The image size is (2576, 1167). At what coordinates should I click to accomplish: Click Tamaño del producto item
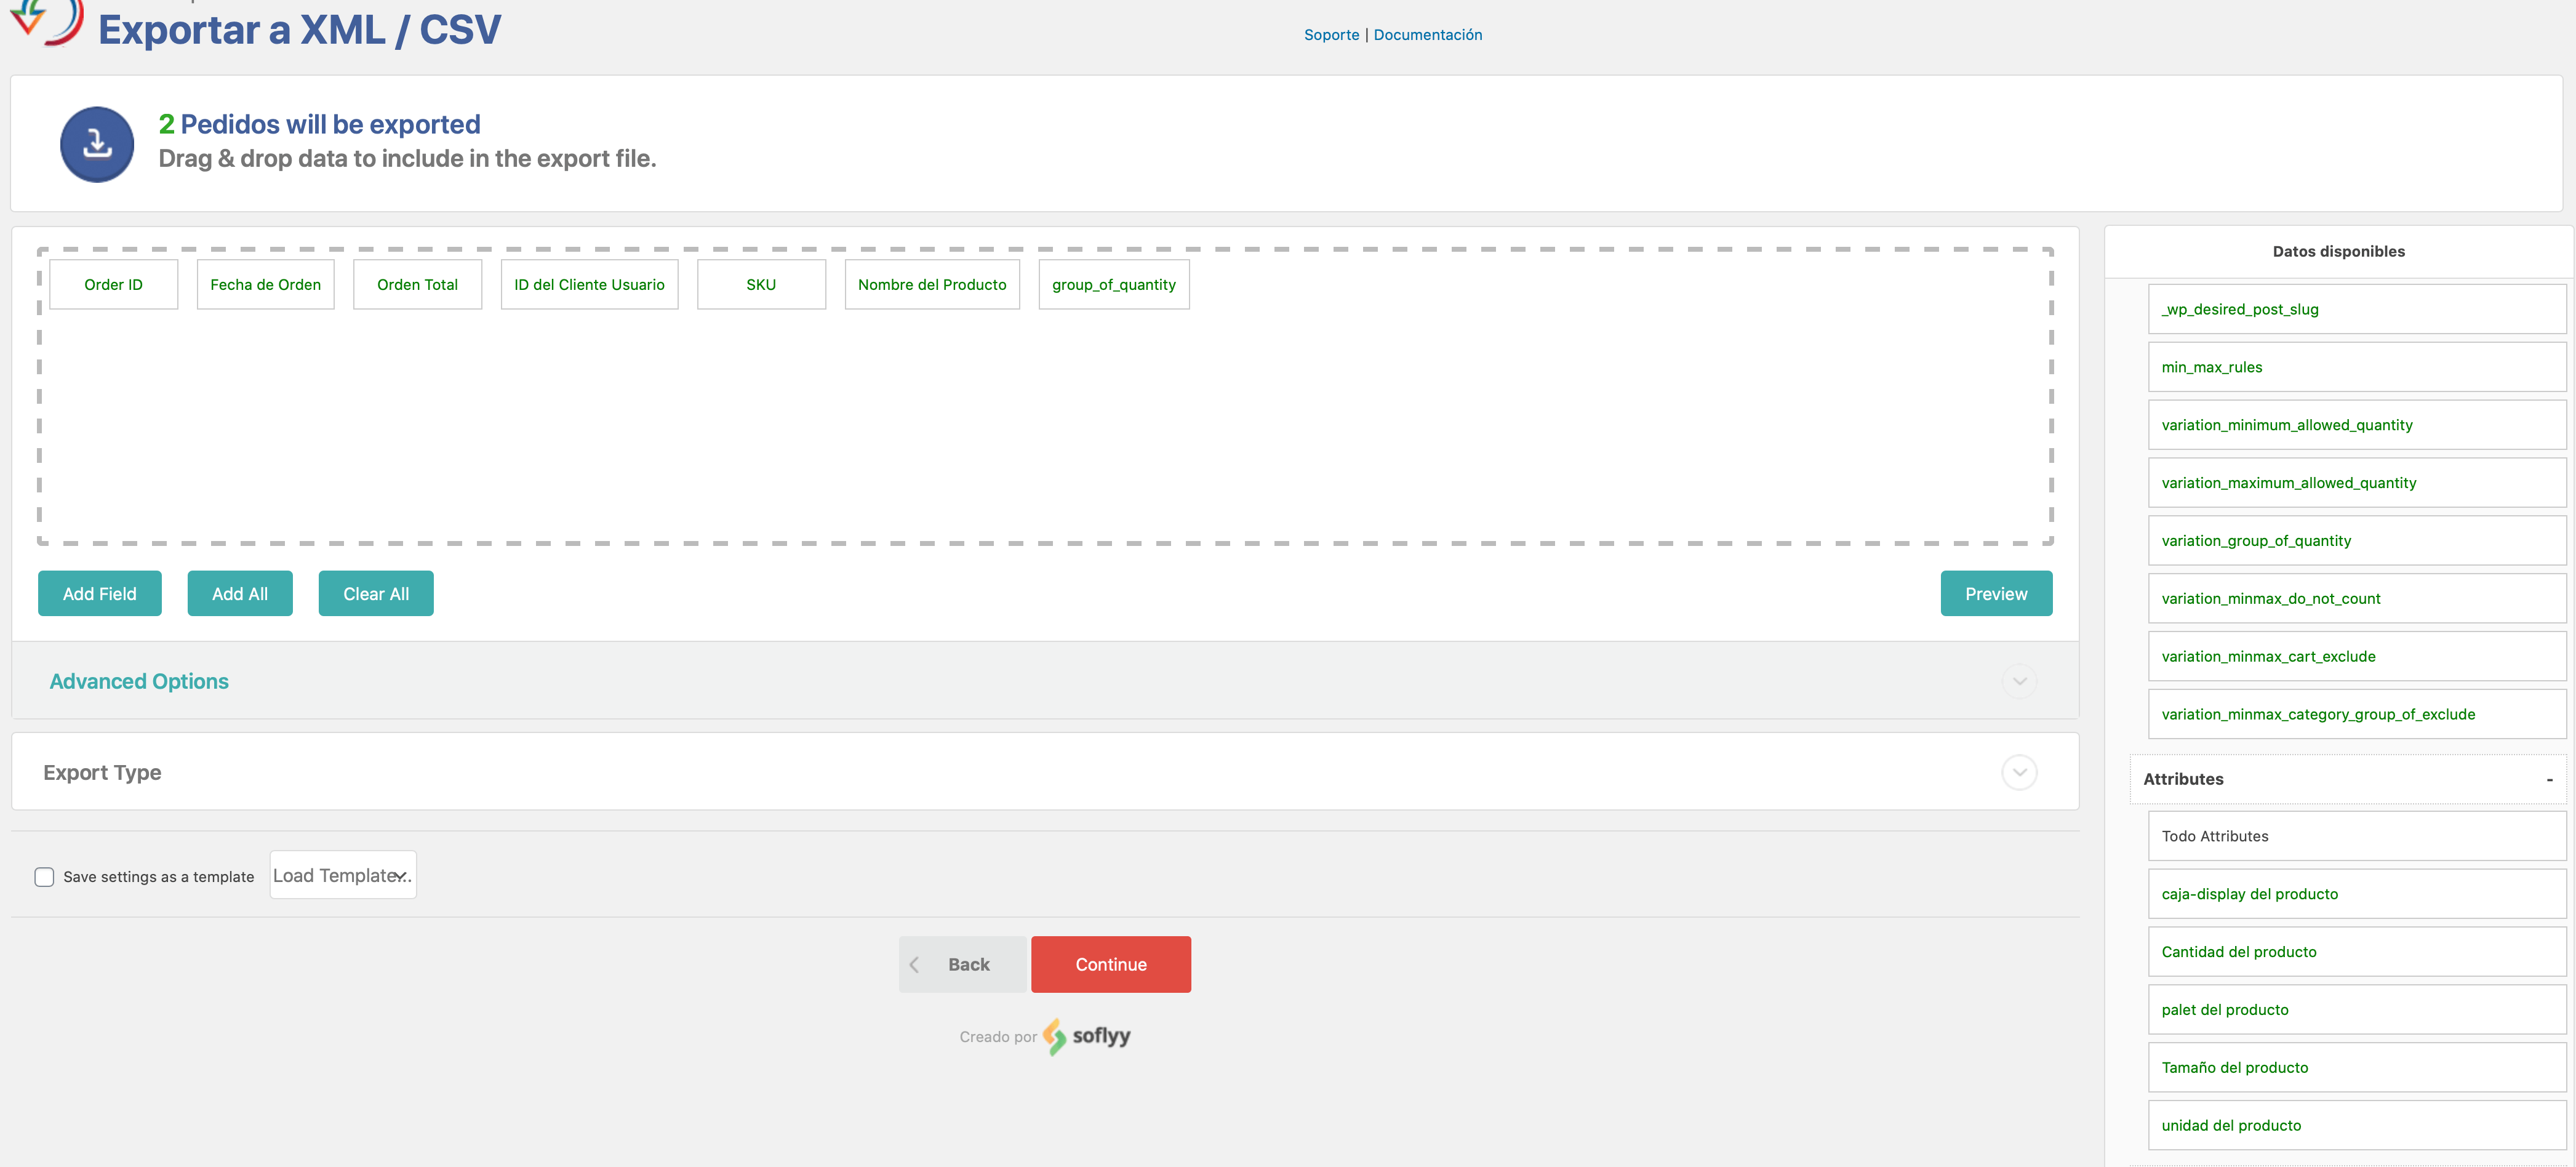tap(2357, 1068)
